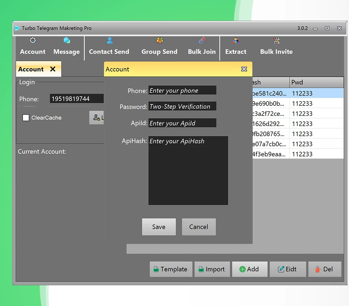Image resolution: width=349 pixels, height=306 pixels.
Task: Open the Group Send menu label
Action: coord(159,52)
